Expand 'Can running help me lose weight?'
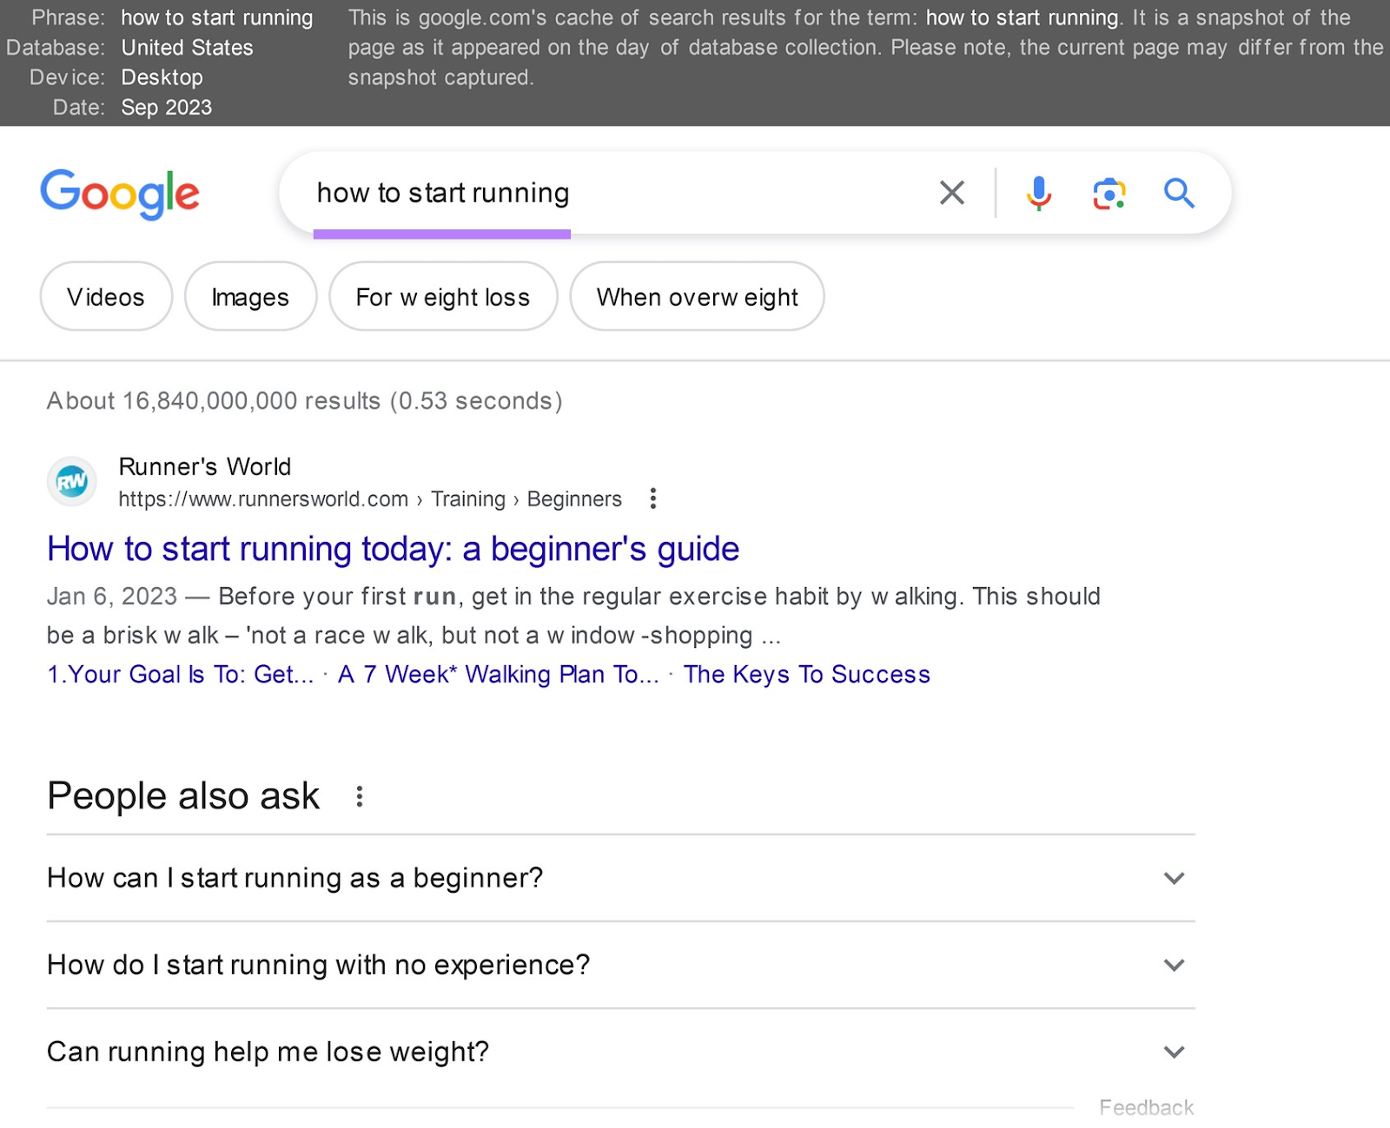 [1174, 1052]
